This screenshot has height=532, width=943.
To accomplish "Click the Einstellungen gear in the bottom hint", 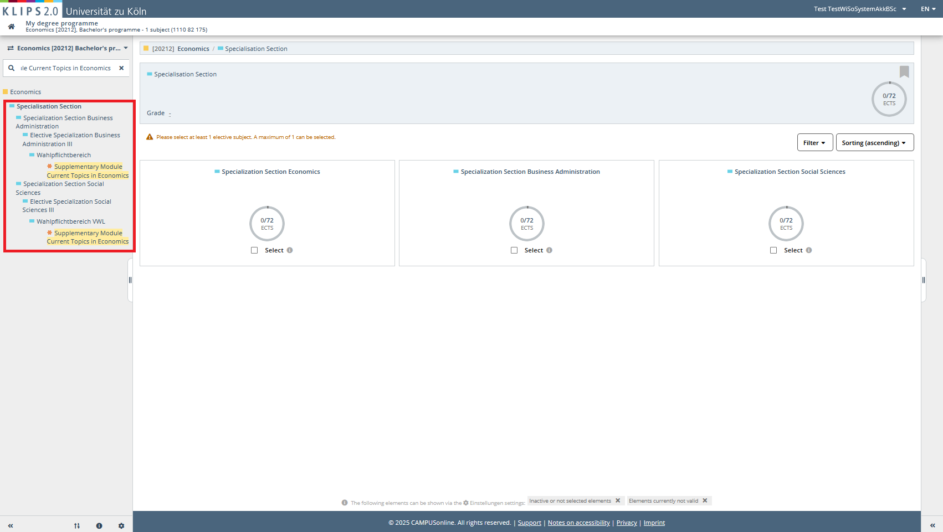I will point(466,503).
